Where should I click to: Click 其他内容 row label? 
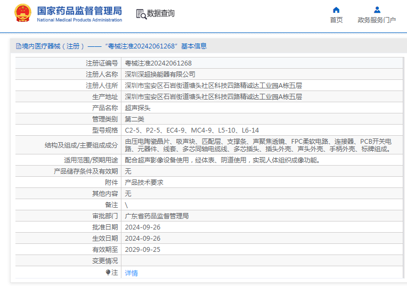[x=105, y=194]
